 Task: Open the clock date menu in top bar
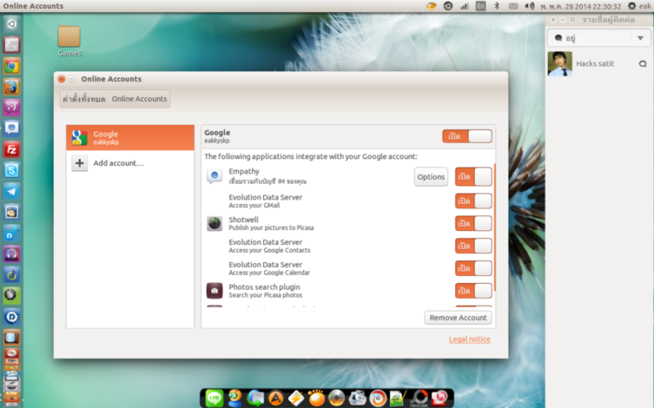pos(580,7)
